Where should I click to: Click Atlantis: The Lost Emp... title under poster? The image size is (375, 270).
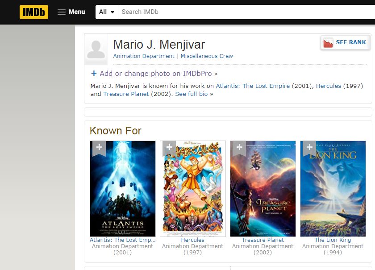coord(123,240)
